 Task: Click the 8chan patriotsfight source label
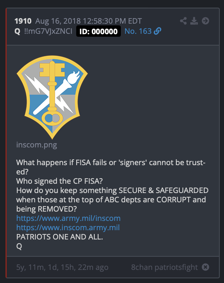point(165,267)
